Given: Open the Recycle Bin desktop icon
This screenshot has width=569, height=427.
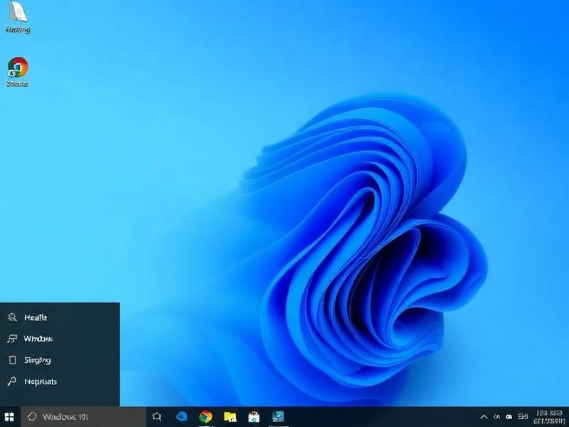Looking at the screenshot, I should click(17, 17).
